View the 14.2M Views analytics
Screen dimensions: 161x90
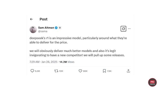67,62
